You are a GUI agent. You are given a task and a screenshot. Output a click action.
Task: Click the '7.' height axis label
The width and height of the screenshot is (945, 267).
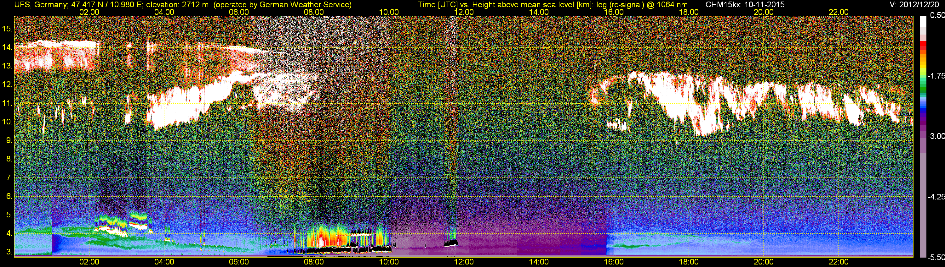coord(9,178)
